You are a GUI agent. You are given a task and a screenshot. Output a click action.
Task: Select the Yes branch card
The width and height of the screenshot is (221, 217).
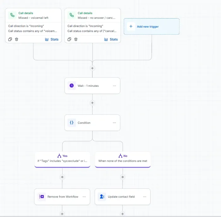pyautogui.click(x=62, y=159)
